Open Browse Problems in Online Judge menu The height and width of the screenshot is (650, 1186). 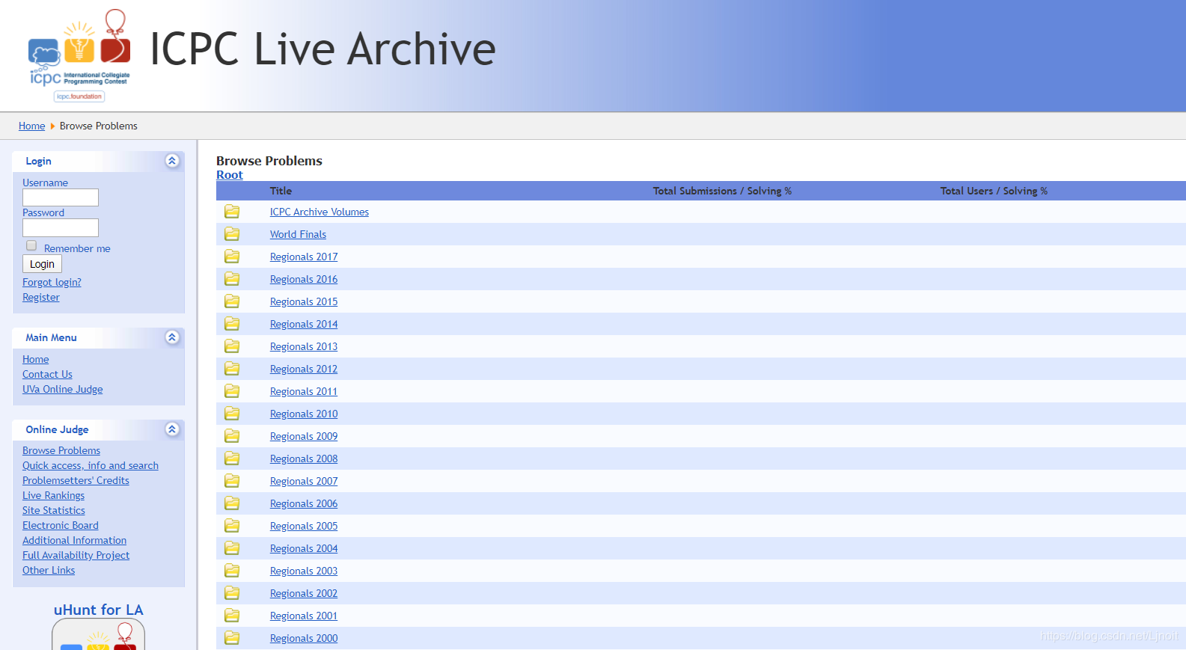point(61,450)
